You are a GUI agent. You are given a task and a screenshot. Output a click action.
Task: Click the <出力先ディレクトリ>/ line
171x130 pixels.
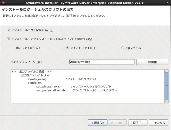click(x=34, y=75)
